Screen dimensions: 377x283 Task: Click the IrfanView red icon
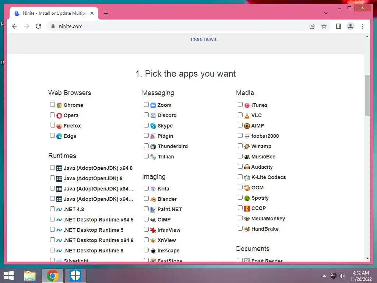[153, 230]
